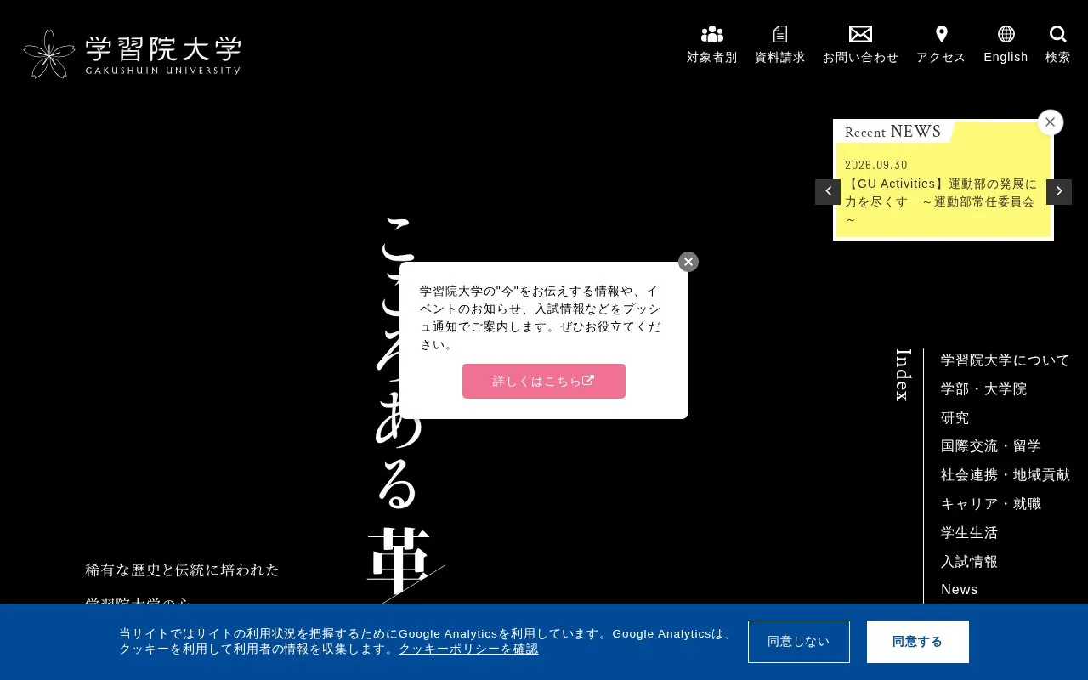Select 学生生活 in Index menu
The width and height of the screenshot is (1088, 680).
point(970,533)
